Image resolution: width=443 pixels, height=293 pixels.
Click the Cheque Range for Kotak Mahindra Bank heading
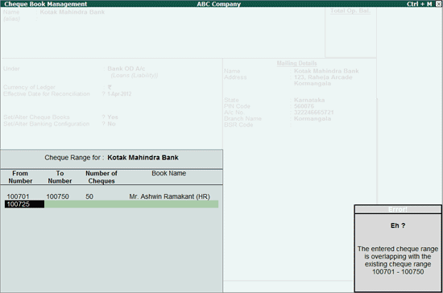click(x=111, y=158)
